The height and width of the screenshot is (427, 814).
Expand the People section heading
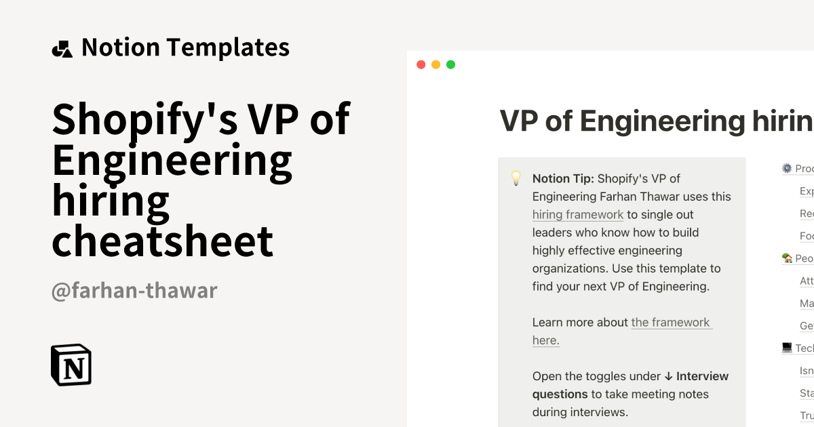click(804, 258)
